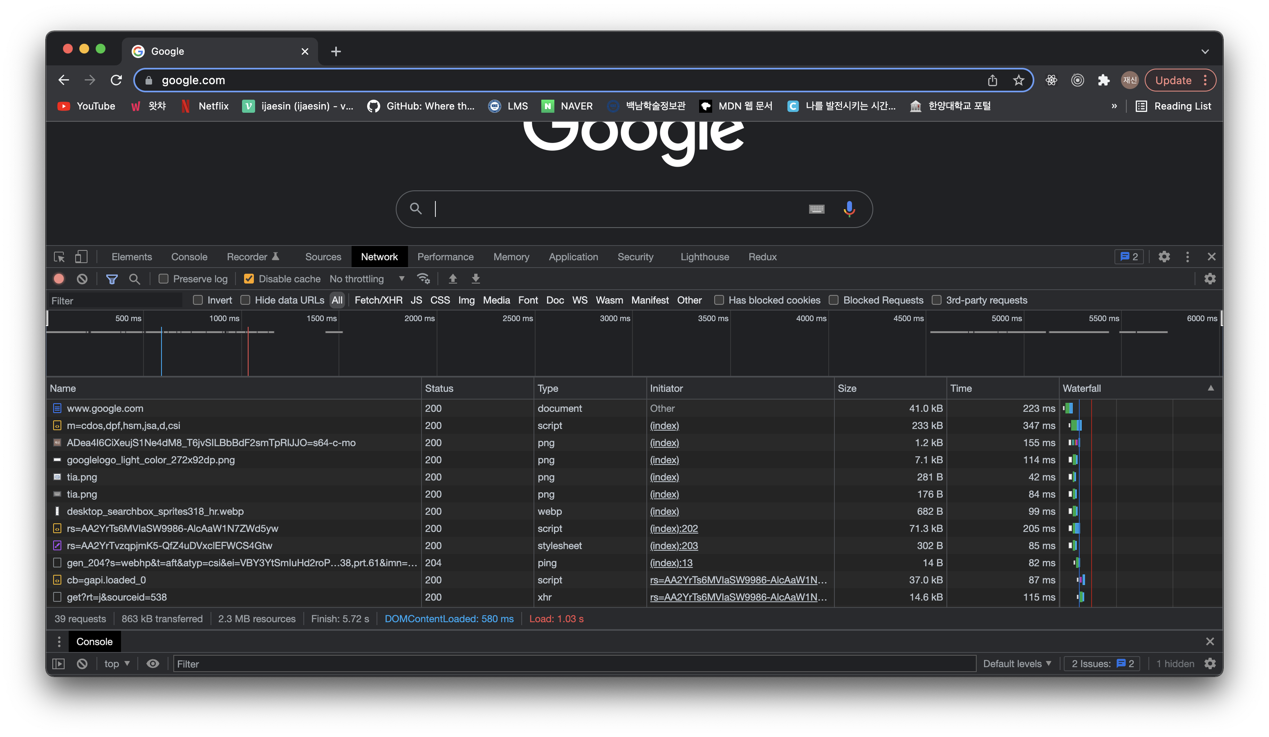Viewport: 1269px width, 737px height.
Task: Open the No throttling dropdown
Action: [x=367, y=279]
